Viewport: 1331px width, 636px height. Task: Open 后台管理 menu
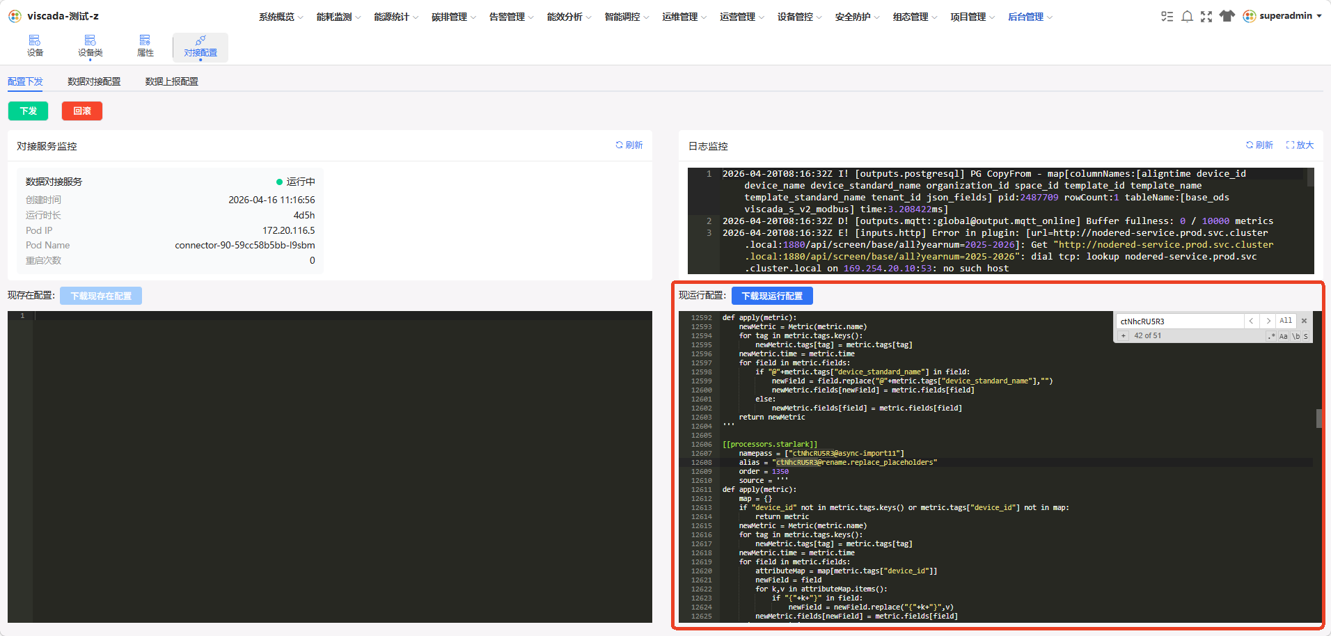[1030, 17]
